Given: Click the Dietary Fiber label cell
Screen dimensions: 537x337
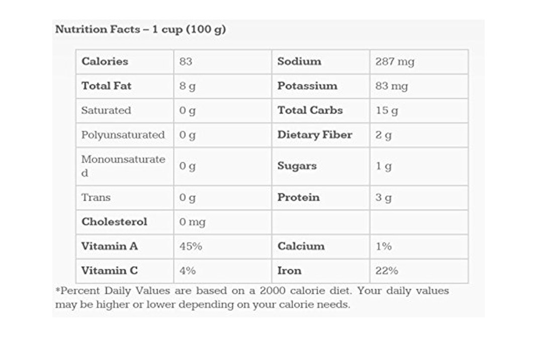Looking at the screenshot, I should coord(314,135).
